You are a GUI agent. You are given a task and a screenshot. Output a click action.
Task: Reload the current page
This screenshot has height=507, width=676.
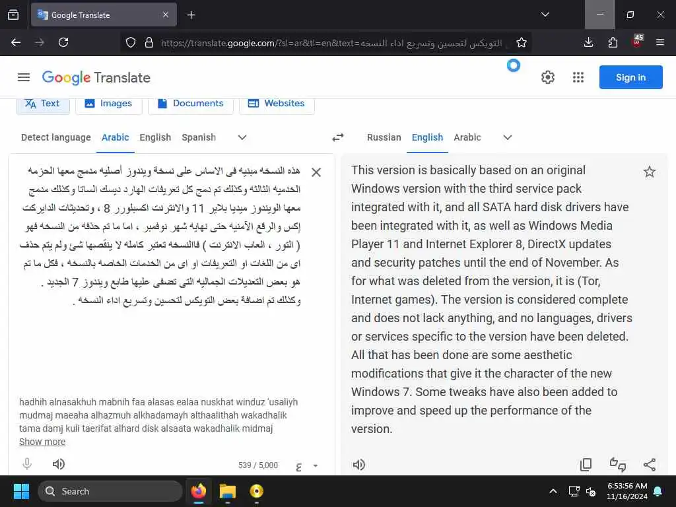[63, 42]
